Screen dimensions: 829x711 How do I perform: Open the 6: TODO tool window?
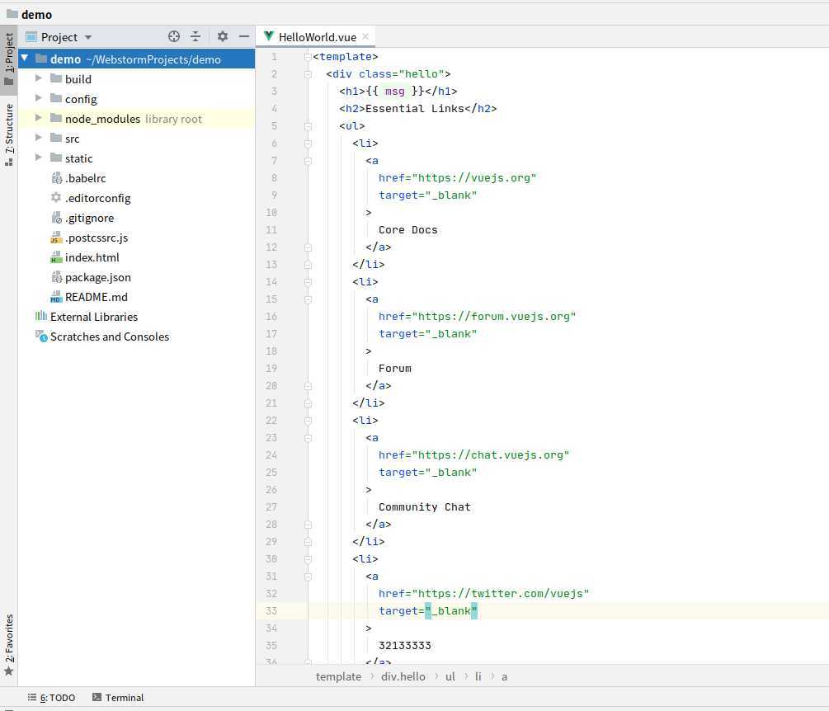pyautogui.click(x=52, y=697)
